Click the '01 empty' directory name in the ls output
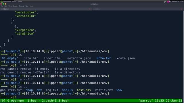Viewport: 184px width, 103px height. [9, 58]
